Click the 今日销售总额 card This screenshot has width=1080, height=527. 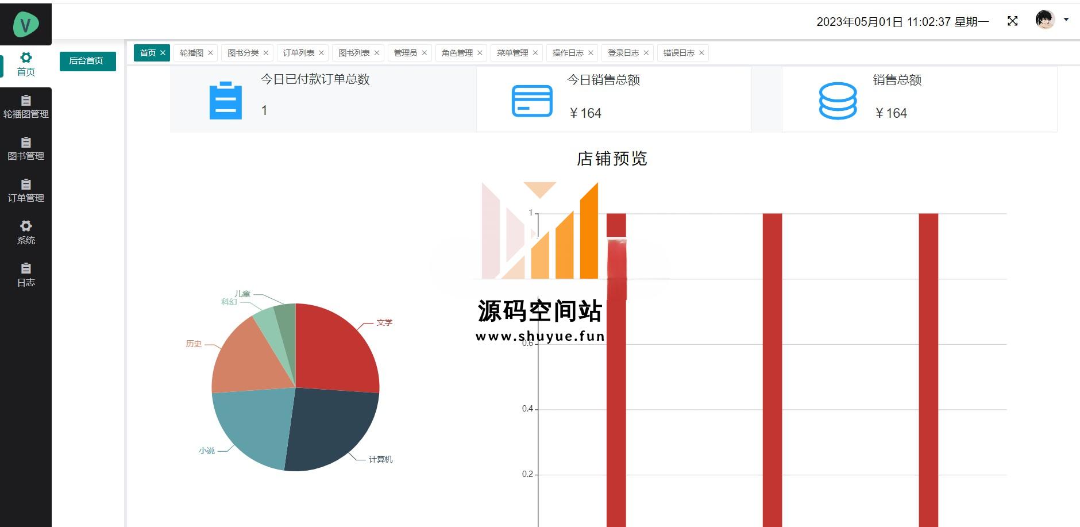614,99
